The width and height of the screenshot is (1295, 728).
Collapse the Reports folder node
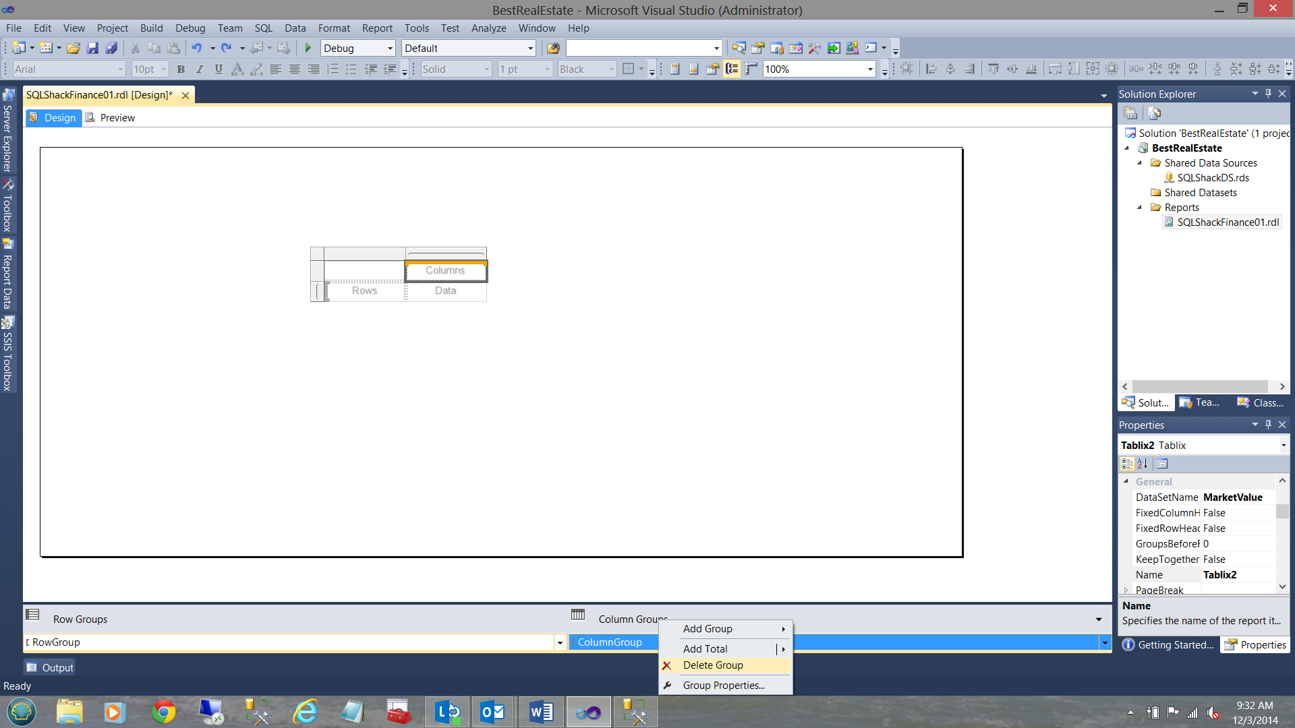pyautogui.click(x=1140, y=208)
